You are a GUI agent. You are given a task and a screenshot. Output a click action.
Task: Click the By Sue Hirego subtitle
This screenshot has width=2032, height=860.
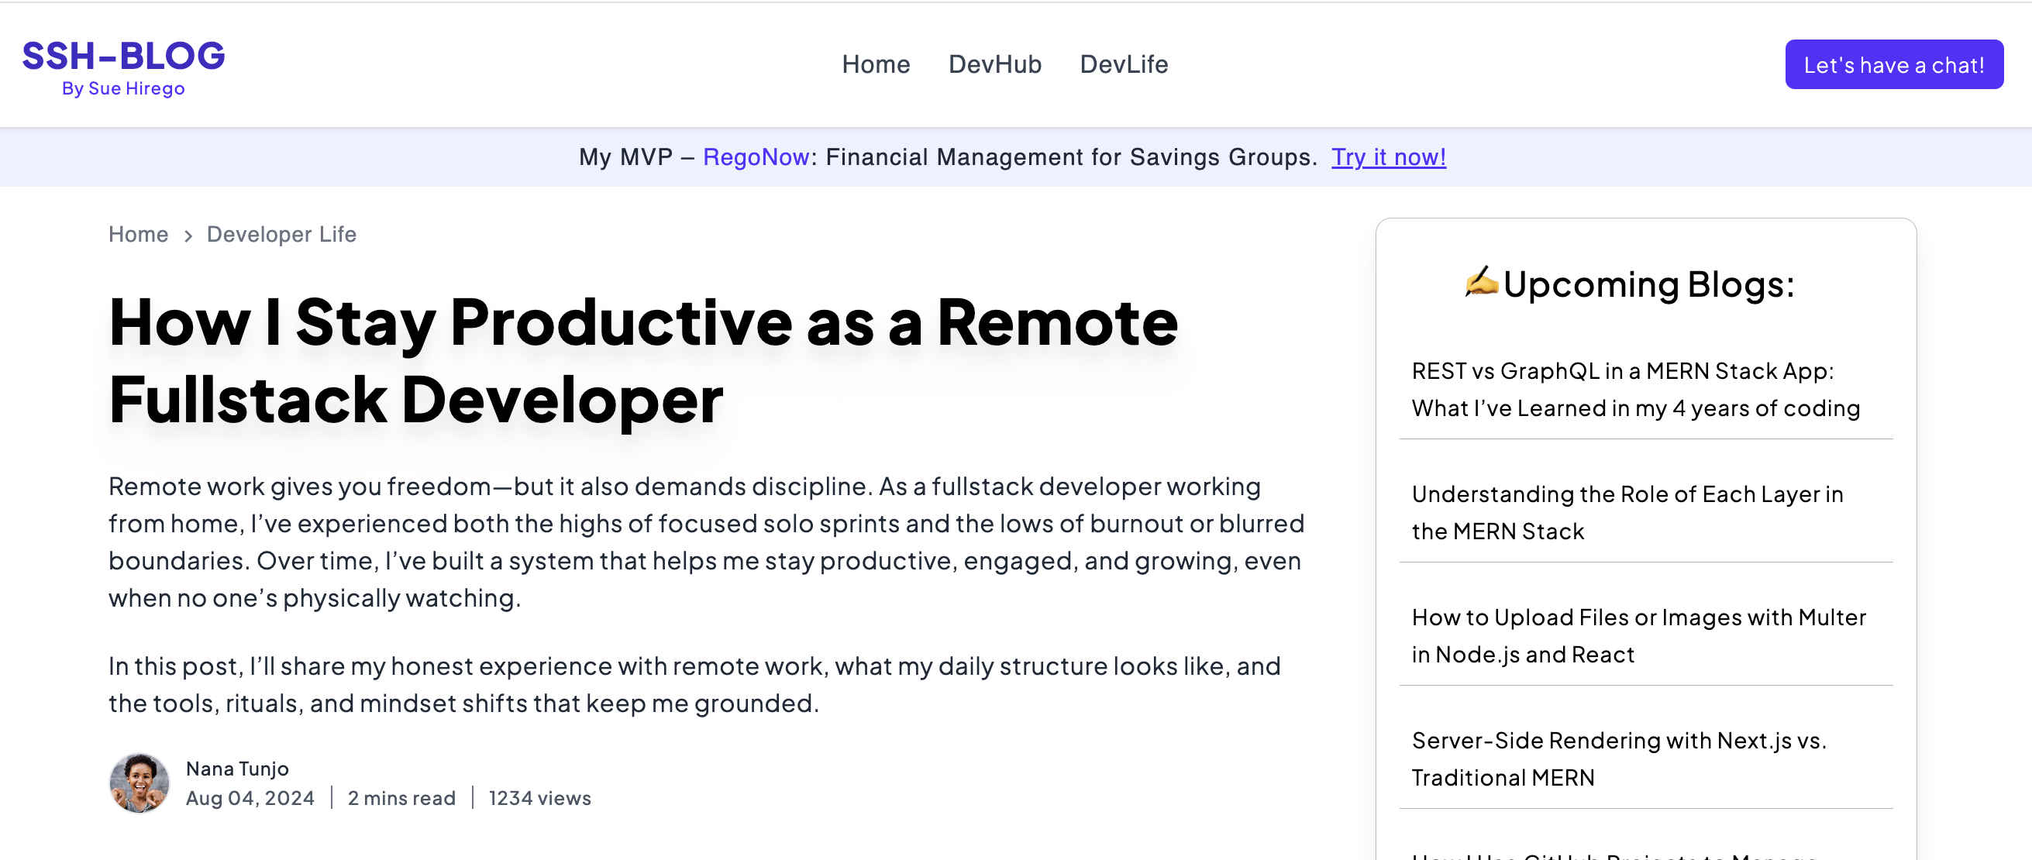(123, 88)
